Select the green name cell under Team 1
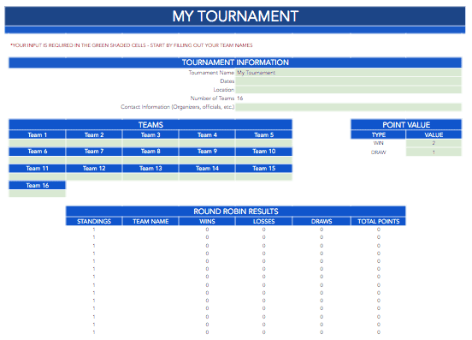This screenshot has height=340, width=472. 38,143
